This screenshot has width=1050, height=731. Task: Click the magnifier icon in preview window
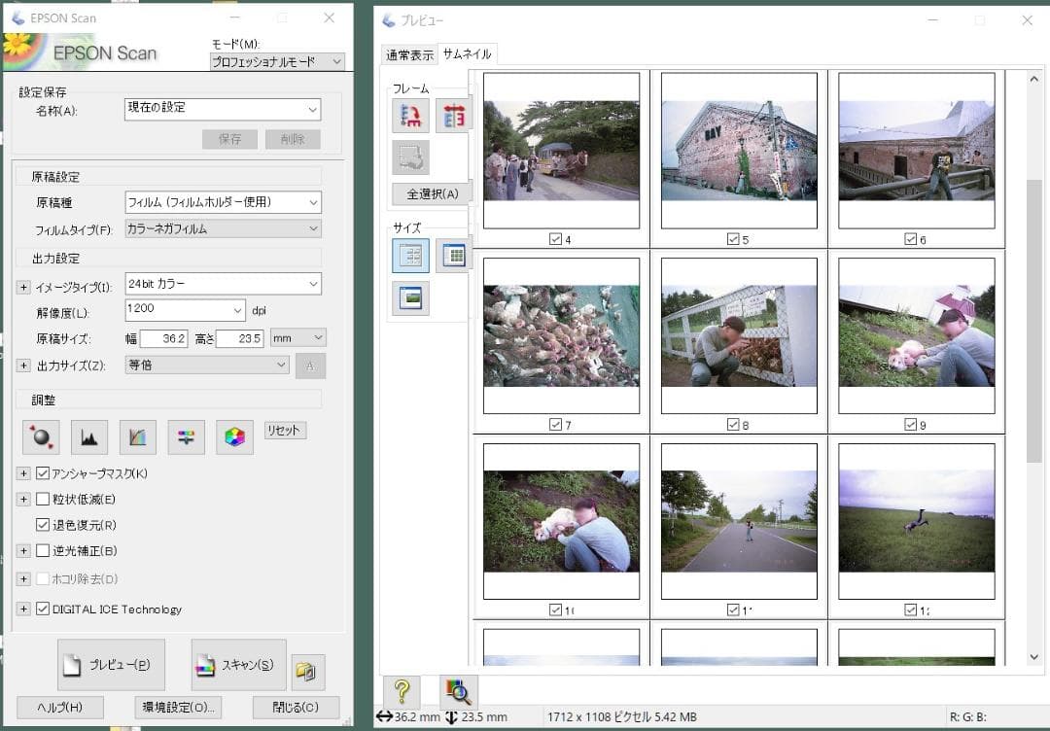[x=458, y=691]
